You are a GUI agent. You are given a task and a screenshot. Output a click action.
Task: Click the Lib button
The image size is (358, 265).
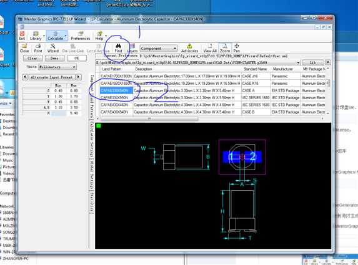click(x=312, y=62)
